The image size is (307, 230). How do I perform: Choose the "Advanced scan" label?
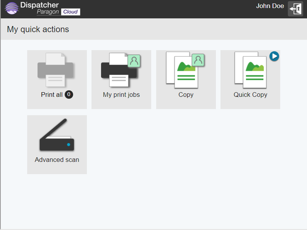57,160
